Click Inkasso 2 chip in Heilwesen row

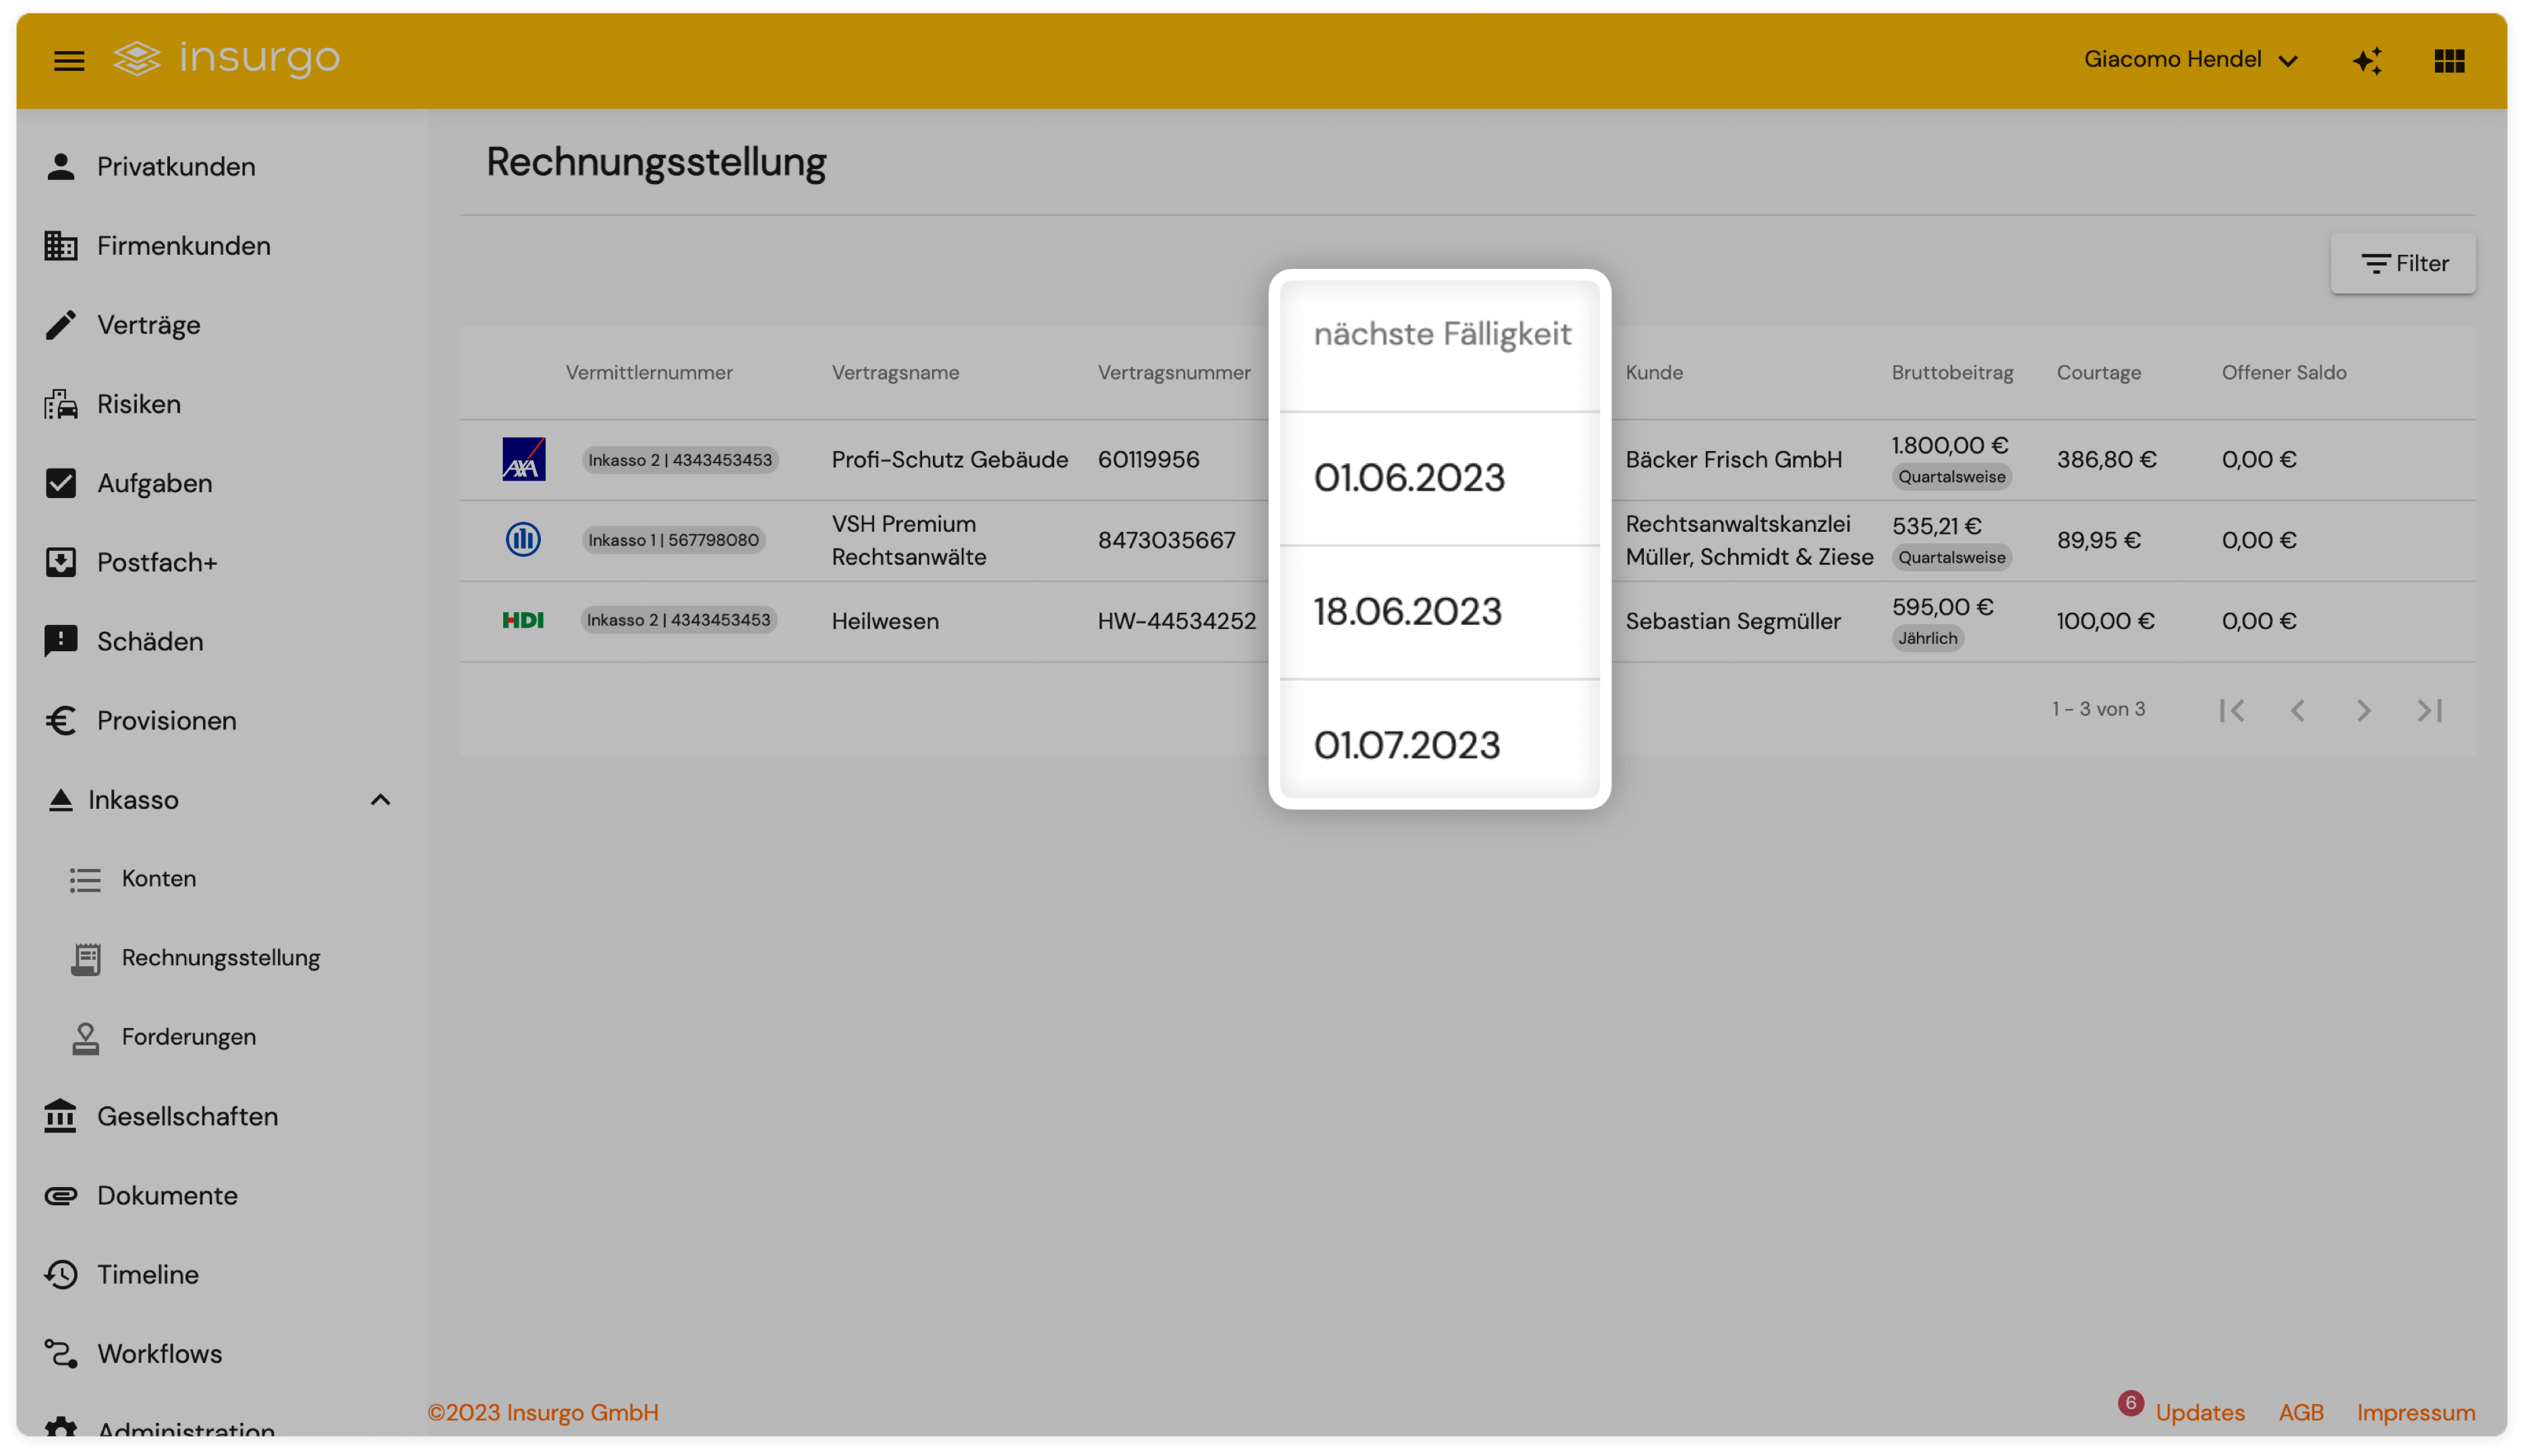679,620
